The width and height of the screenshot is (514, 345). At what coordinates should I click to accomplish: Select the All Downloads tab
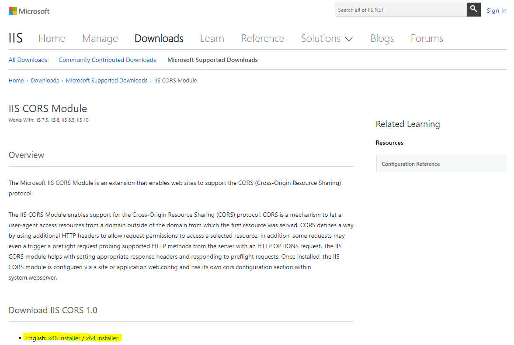[x=28, y=60]
